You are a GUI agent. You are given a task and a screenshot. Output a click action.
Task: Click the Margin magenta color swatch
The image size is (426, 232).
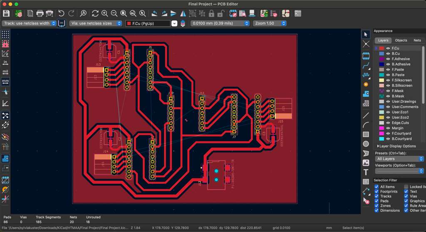tap(381, 128)
